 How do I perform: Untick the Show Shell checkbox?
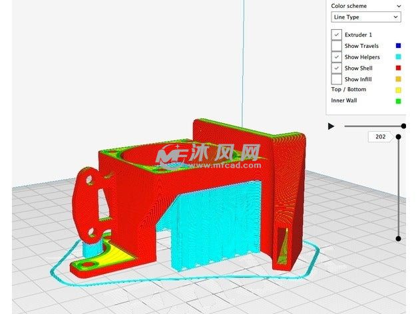click(337, 68)
